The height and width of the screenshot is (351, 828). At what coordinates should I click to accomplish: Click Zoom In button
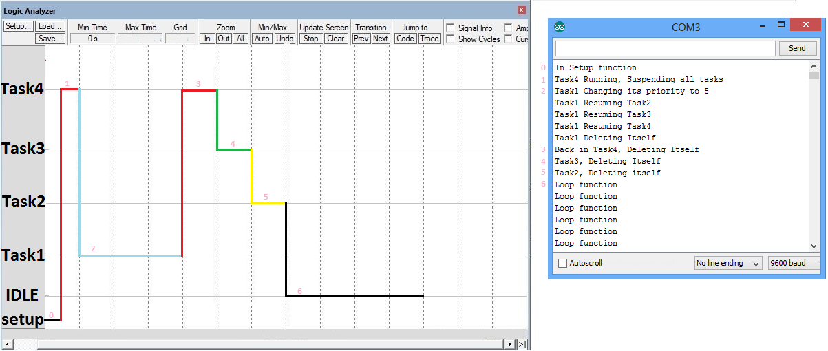[207, 39]
